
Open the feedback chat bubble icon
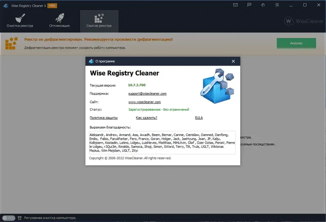[249, 5]
